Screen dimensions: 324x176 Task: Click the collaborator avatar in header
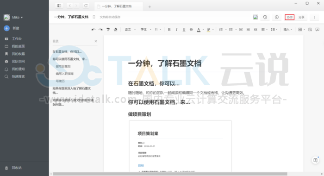pyautogui.click(x=255, y=17)
